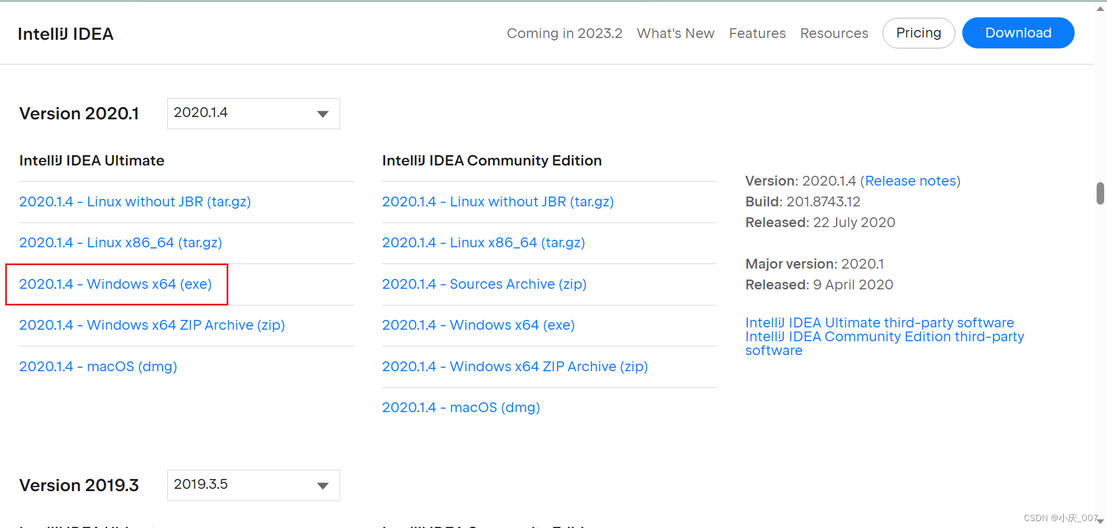Expand the 2019.3.5 version selector

pos(253,485)
